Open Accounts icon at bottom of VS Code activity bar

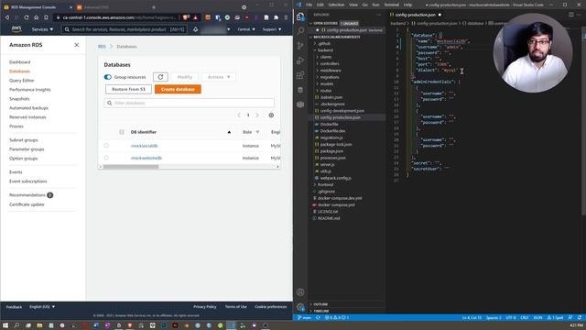(x=300, y=292)
